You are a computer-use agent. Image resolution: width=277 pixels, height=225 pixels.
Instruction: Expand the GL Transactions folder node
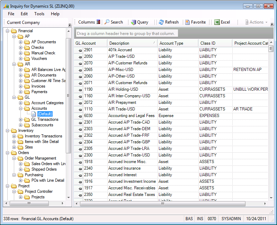[x=21, y=119]
